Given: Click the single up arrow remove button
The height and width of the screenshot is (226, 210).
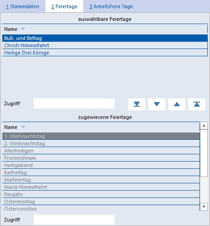Looking at the screenshot, I should (177, 104).
